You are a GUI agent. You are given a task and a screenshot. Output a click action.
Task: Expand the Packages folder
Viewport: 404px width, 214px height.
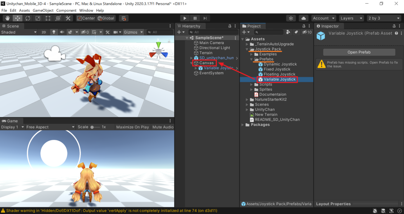click(x=243, y=125)
